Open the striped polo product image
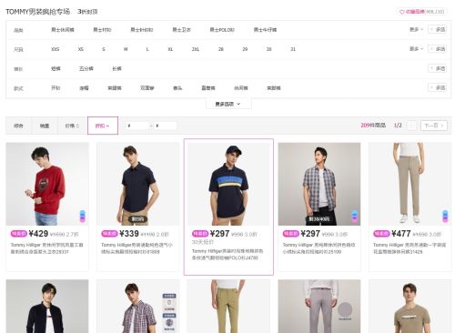455x333 pixels. pyautogui.click(x=228, y=184)
